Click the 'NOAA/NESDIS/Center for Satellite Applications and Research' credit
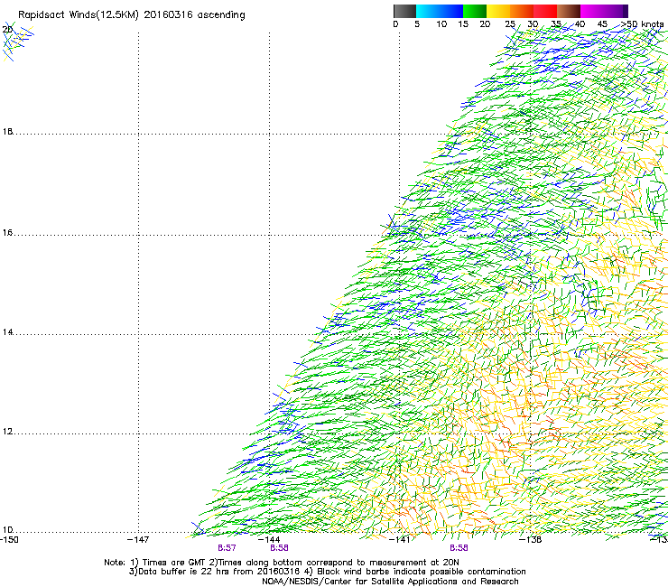 click(390, 582)
